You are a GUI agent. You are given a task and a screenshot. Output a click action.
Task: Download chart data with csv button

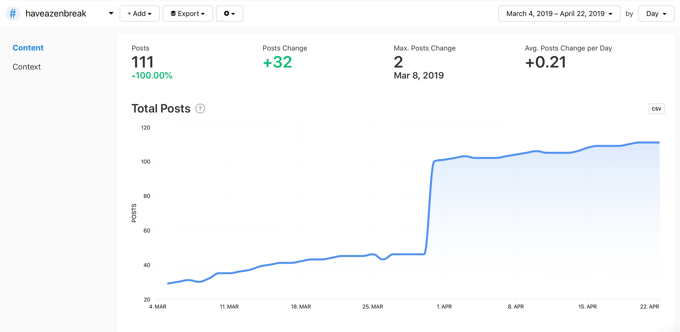[656, 108]
